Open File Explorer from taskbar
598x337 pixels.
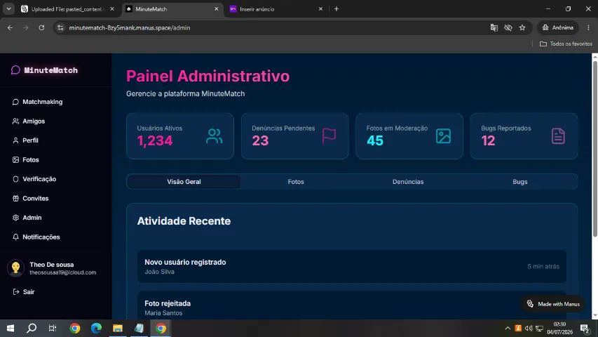coord(118,328)
